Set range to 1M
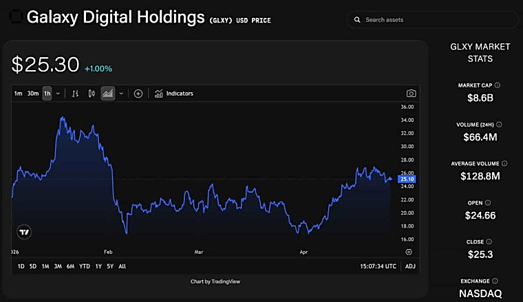This screenshot has height=302, width=523. coord(45,266)
